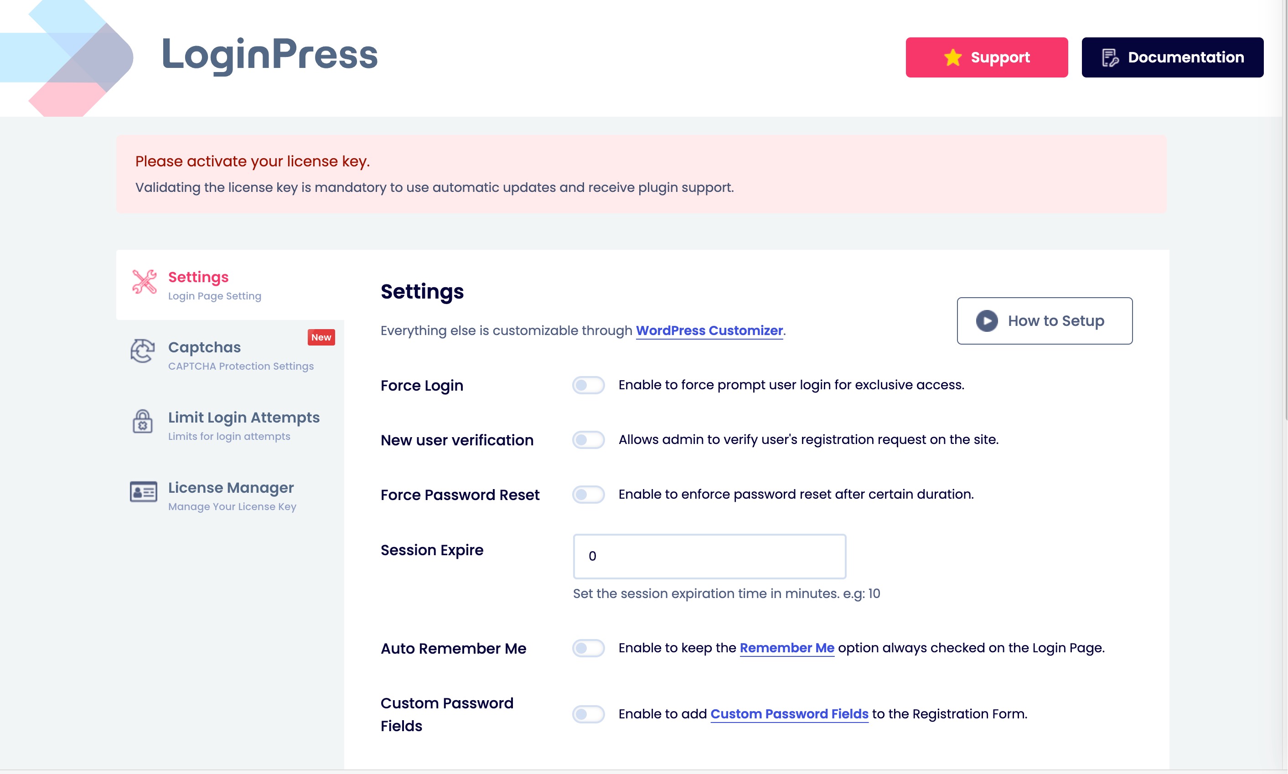
Task: Enable Auto Remember Me toggle
Action: pyautogui.click(x=588, y=648)
